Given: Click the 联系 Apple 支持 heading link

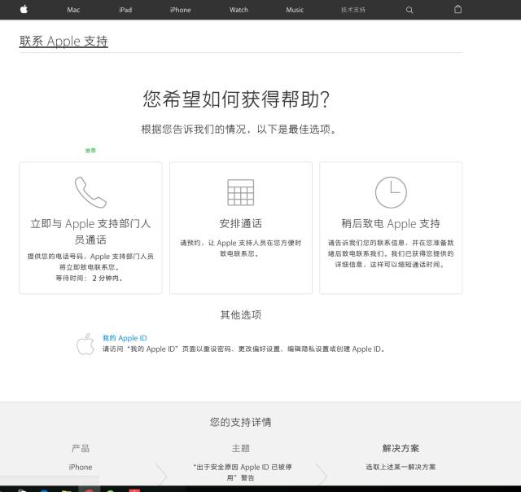Looking at the screenshot, I should coord(63,42).
